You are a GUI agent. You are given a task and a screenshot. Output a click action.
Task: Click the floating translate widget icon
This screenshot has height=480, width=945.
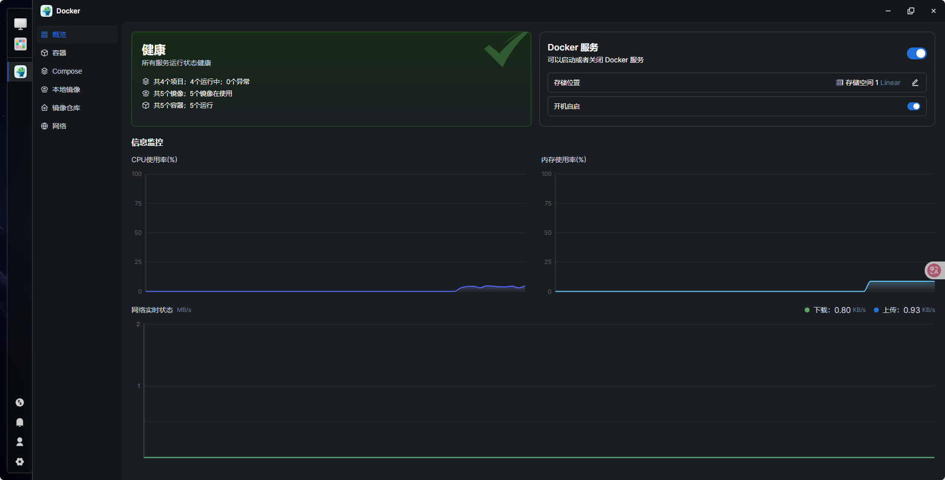(934, 270)
